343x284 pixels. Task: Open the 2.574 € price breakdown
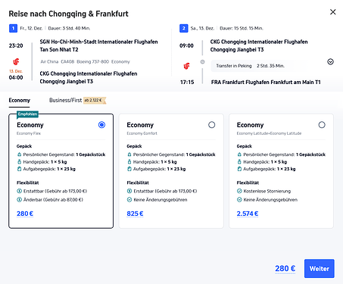[x=248, y=214]
